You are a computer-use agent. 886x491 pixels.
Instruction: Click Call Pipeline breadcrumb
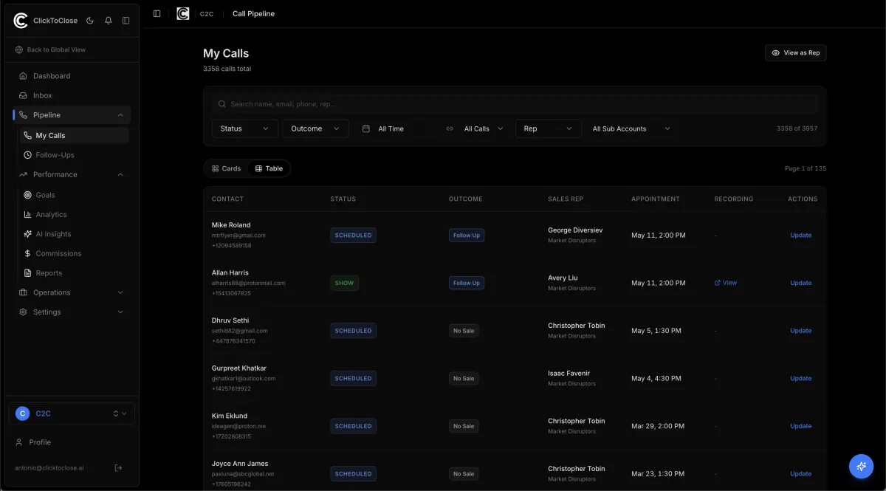pyautogui.click(x=253, y=13)
